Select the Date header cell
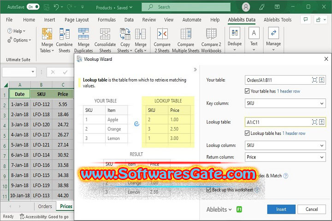Viewport: 332px width, 221px height. (x=20, y=94)
